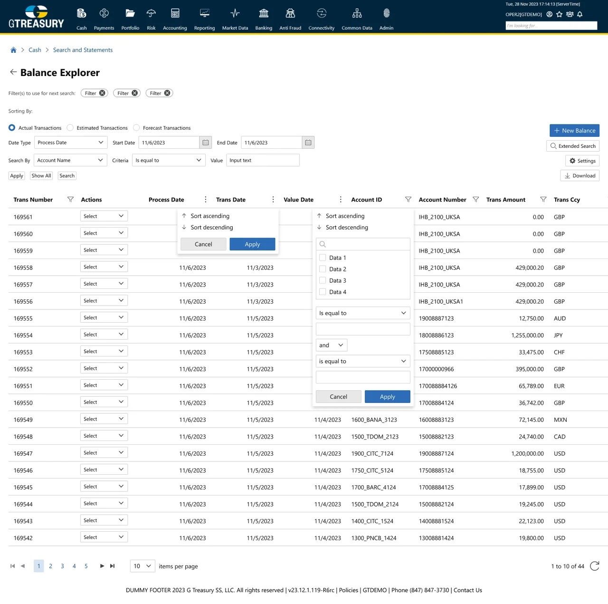Open the and/or operator dropdown

(332, 345)
